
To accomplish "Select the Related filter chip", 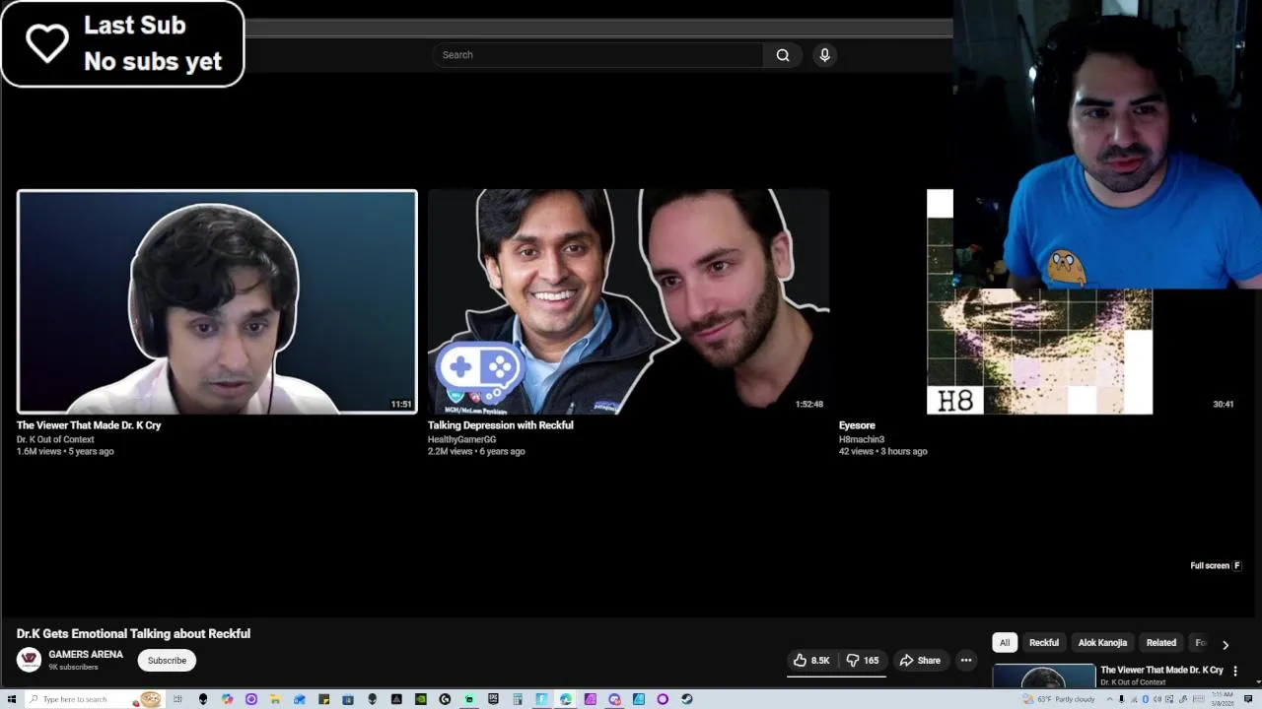I will (1160, 643).
